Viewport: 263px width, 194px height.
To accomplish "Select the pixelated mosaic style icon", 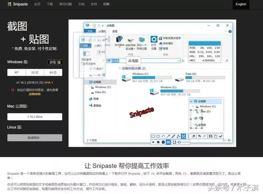I will (x=174, y=142).
